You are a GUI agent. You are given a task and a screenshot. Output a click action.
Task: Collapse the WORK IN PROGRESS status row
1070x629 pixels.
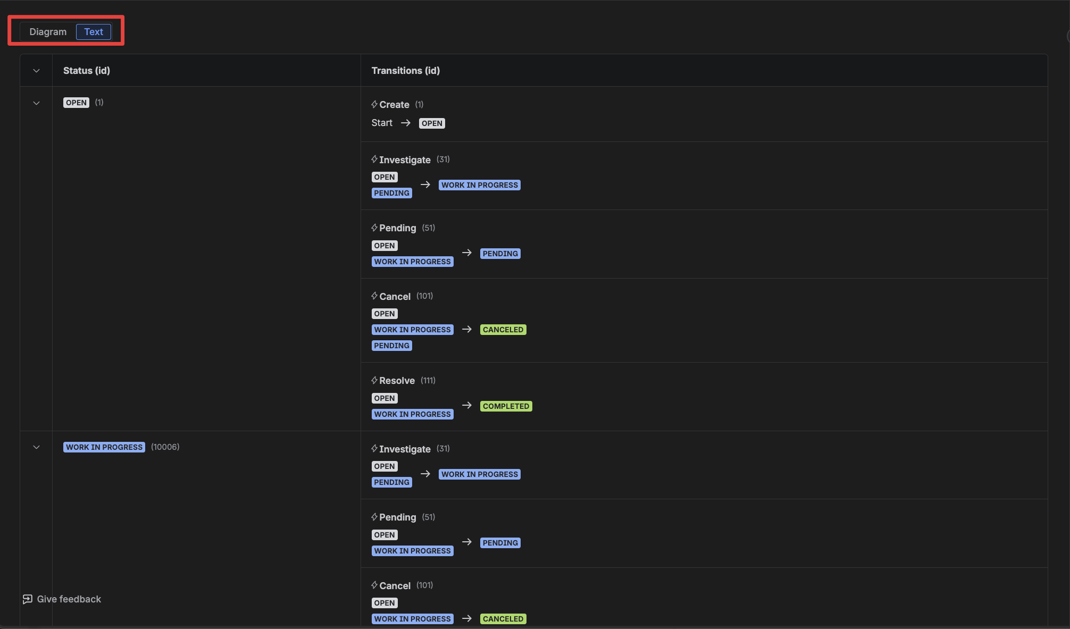point(36,447)
